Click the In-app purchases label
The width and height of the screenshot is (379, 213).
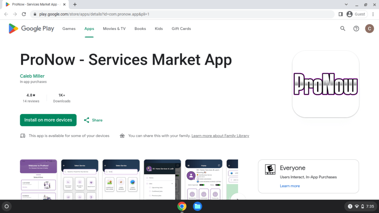point(33,82)
